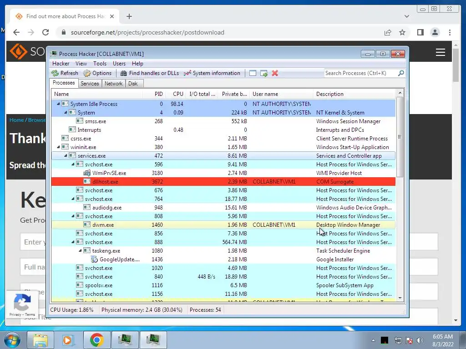
Task: Switch to the Network tab
Action: click(x=113, y=84)
